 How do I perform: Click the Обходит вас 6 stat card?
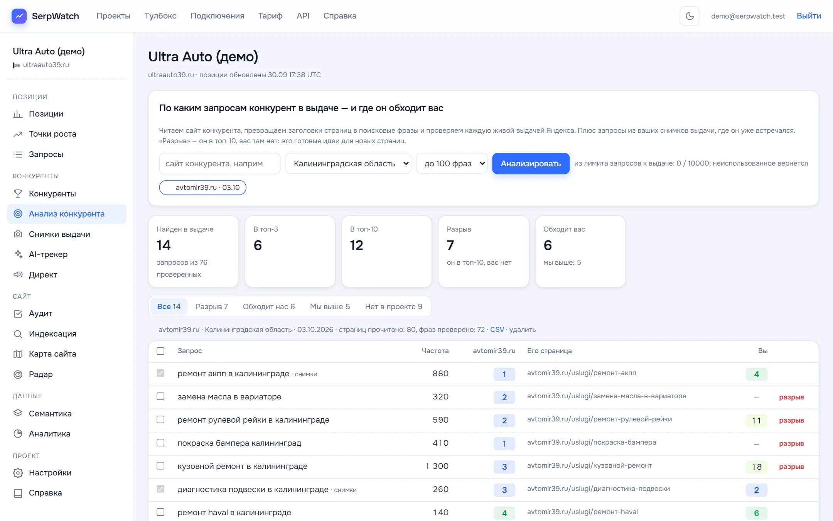[580, 252]
